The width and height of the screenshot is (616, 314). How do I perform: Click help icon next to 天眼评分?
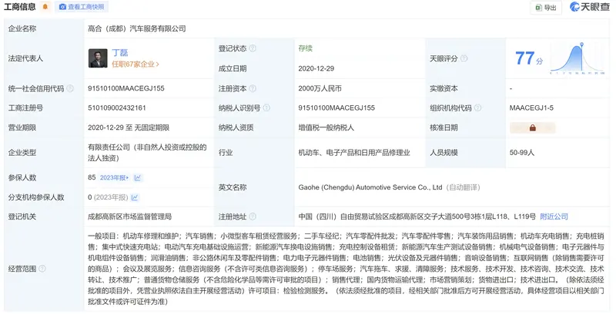464,58
